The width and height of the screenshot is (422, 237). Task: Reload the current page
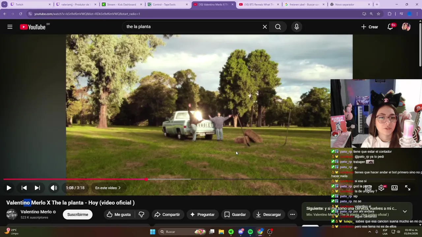20,14
